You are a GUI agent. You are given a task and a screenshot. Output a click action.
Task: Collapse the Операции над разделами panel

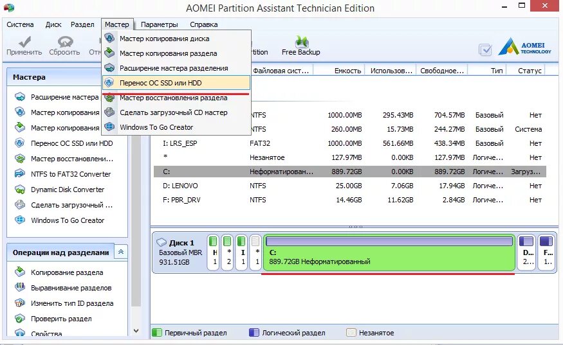[x=121, y=252]
